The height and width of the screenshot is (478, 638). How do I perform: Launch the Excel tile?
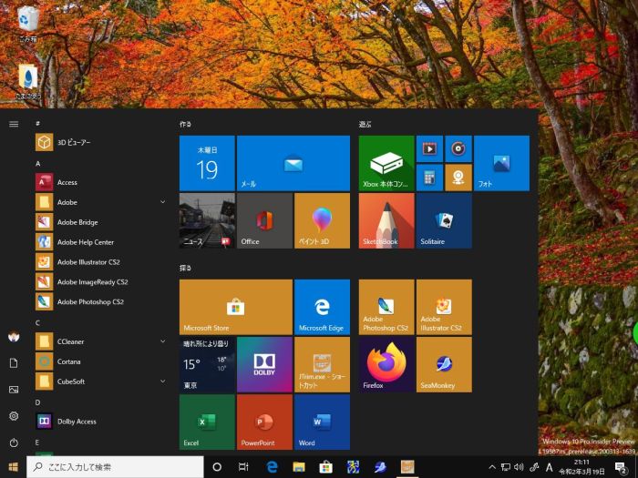207,422
